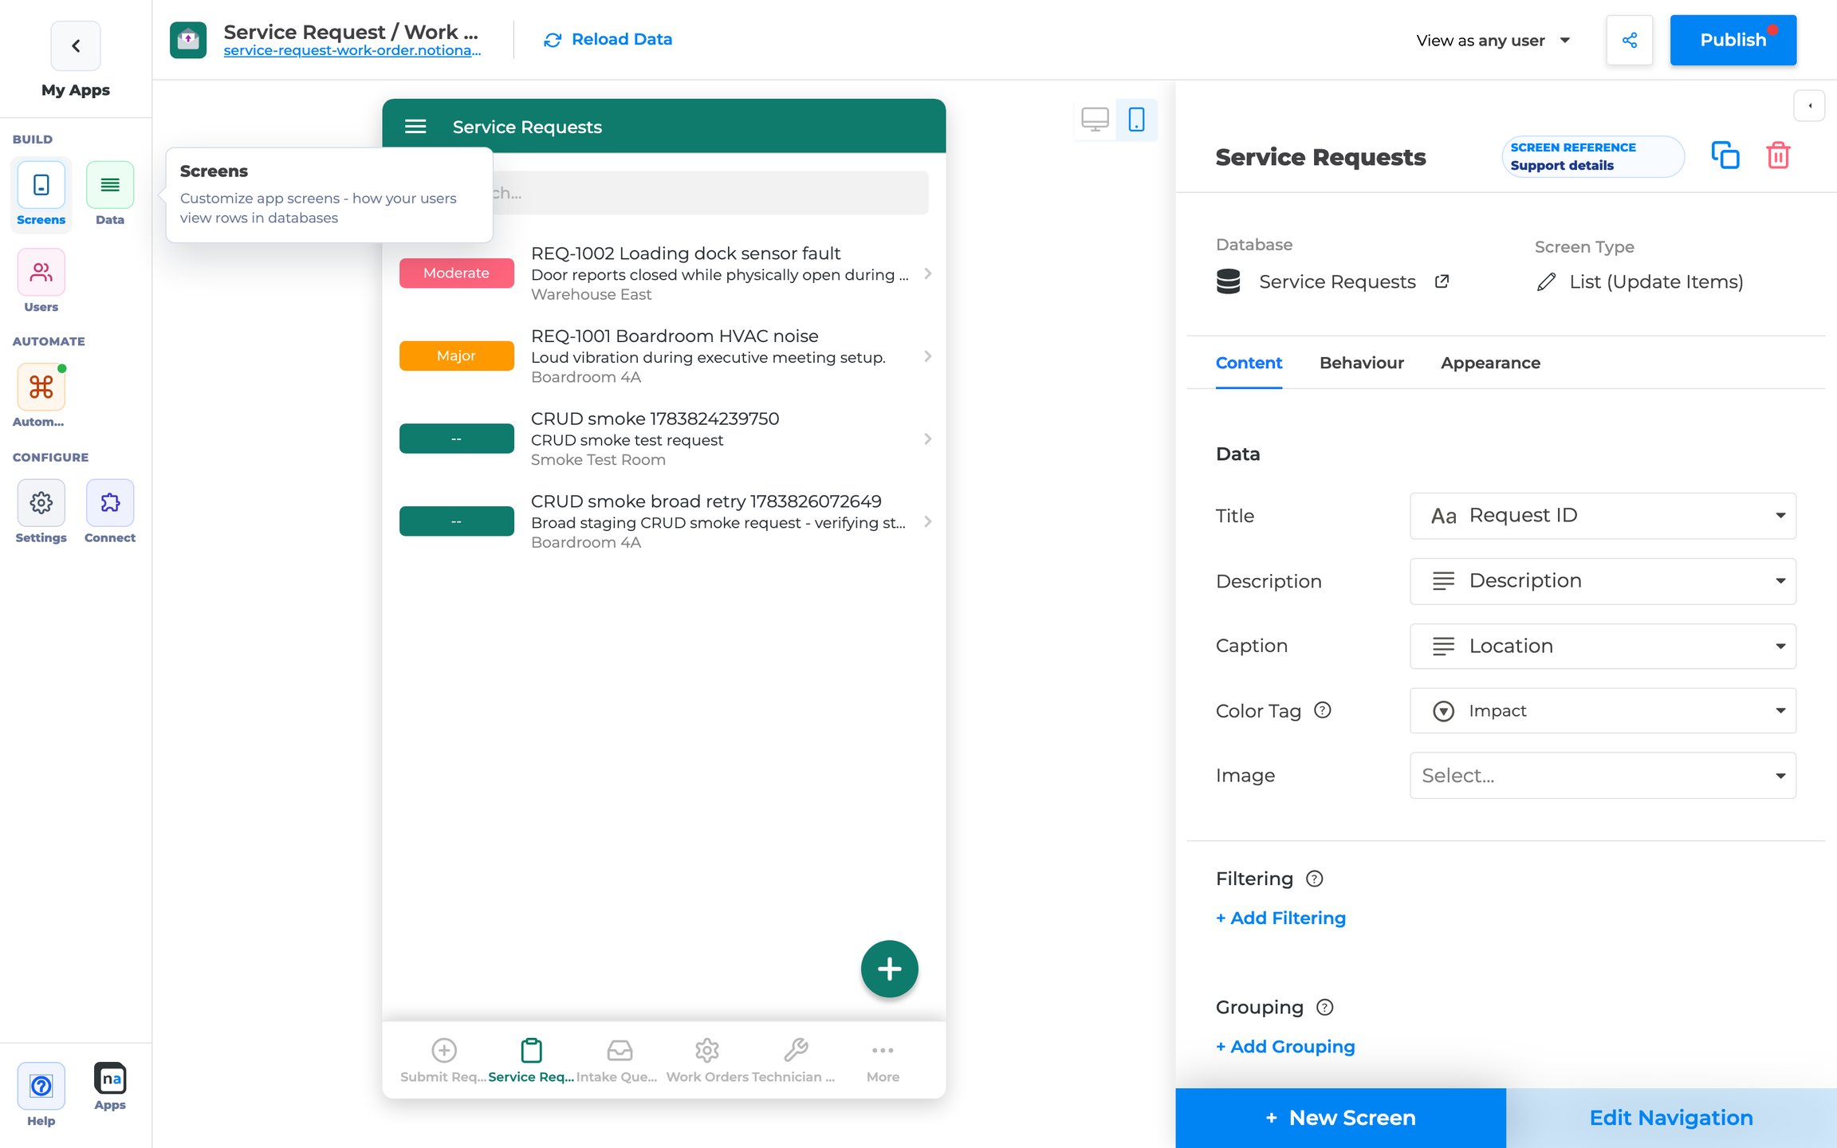Image resolution: width=1837 pixels, height=1148 pixels.
Task: Click the preview search field
Action: pyautogui.click(x=710, y=193)
